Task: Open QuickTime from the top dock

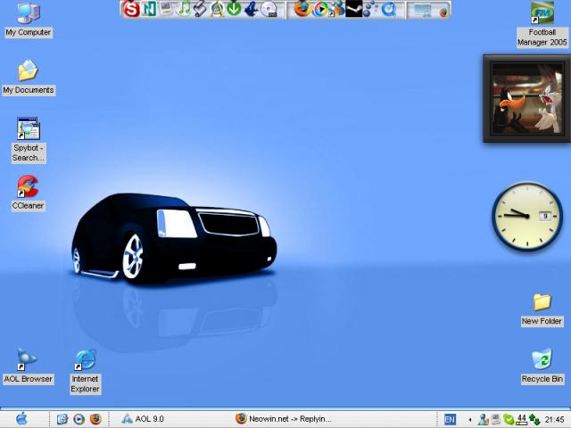Action: click(x=389, y=9)
